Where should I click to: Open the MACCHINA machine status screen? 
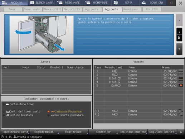14,3
